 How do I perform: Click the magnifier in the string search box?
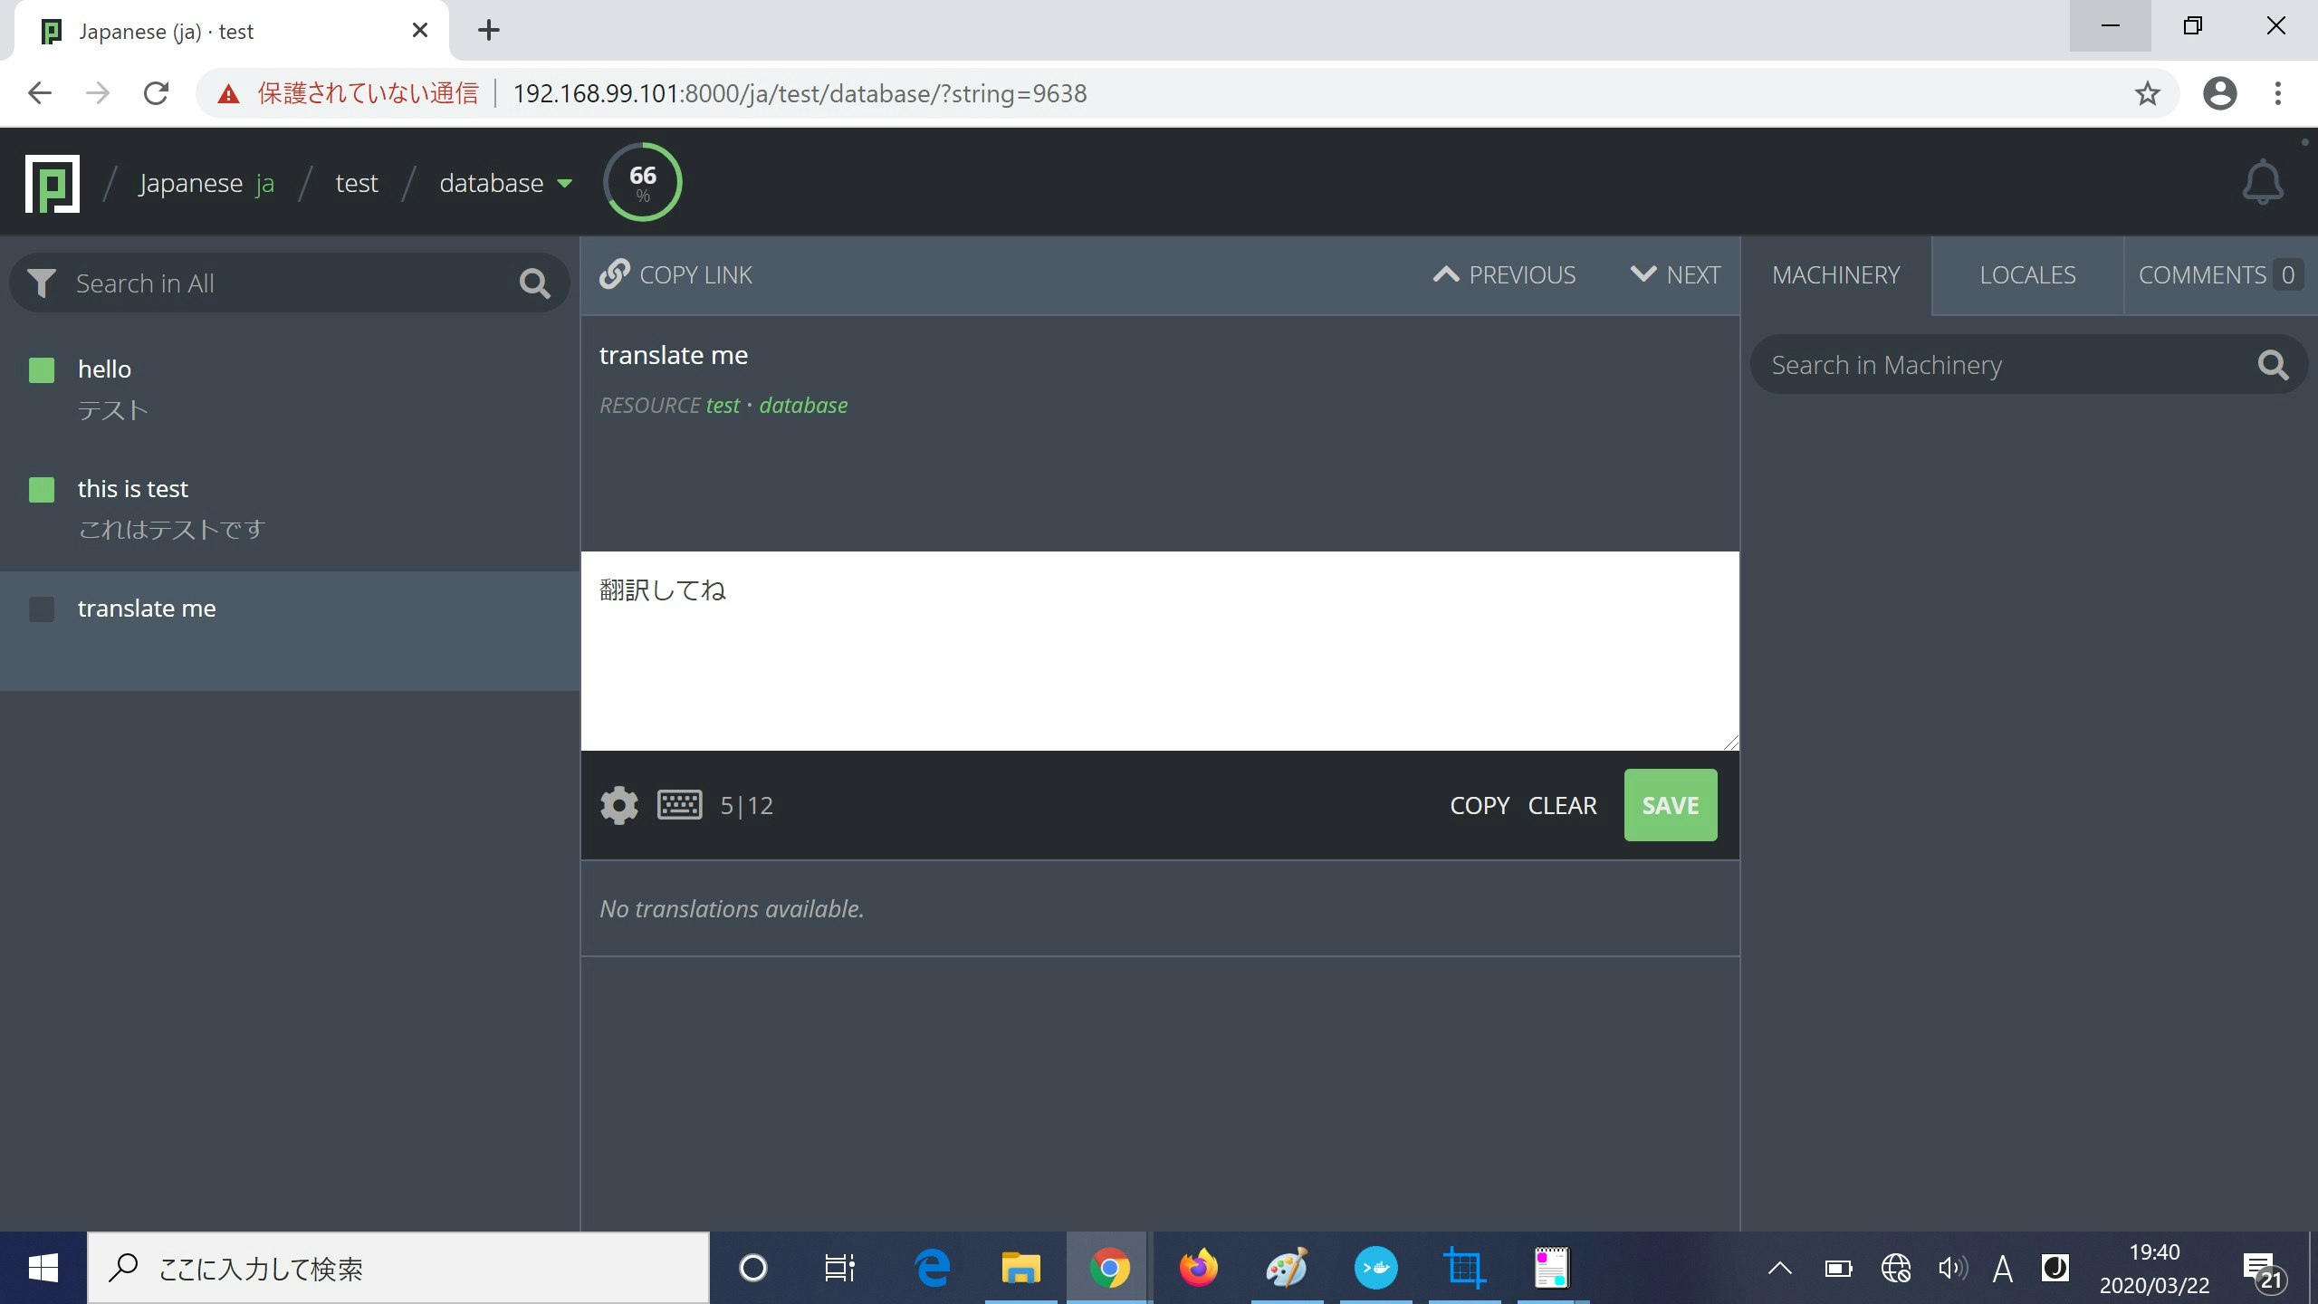click(534, 283)
